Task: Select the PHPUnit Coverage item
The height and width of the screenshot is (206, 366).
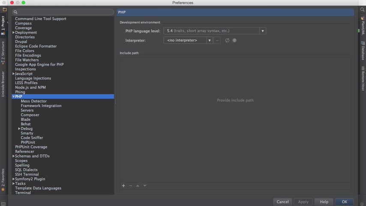Action: [31, 147]
